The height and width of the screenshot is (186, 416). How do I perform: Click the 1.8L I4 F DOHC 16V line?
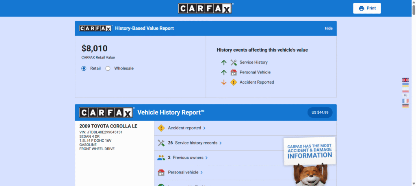coord(95,141)
